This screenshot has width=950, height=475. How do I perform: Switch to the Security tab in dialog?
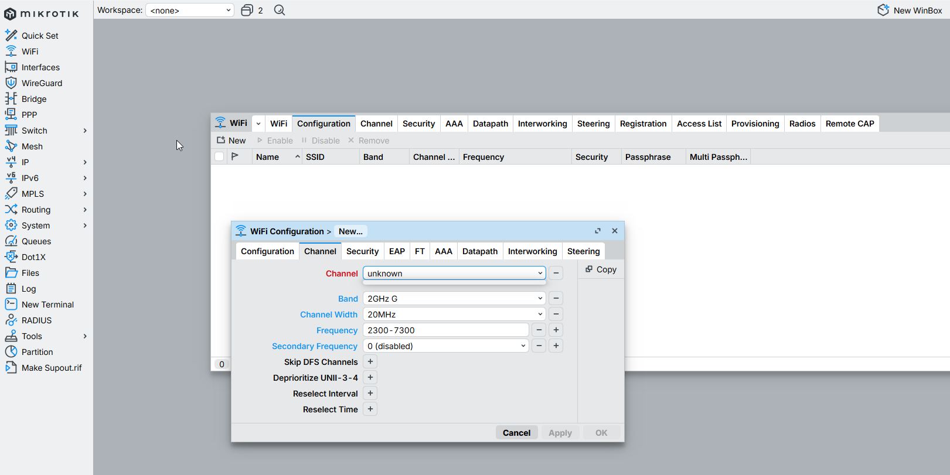coord(362,251)
